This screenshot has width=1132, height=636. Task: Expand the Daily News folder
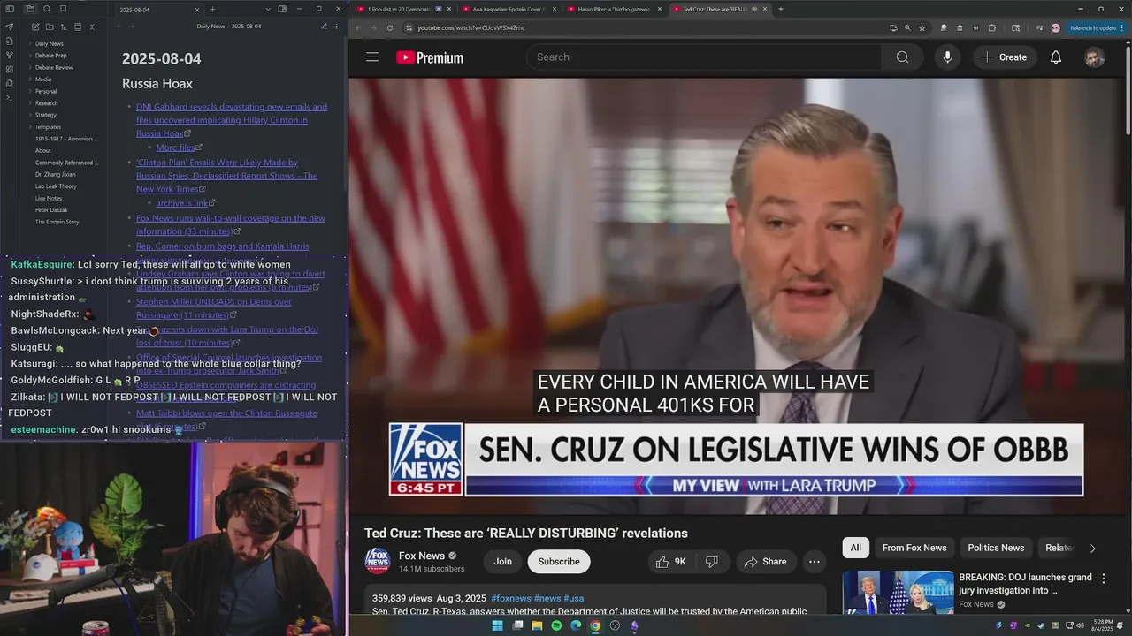click(49, 43)
